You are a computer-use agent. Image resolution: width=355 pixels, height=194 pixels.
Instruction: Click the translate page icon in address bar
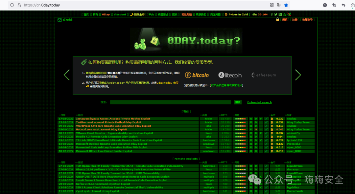pyautogui.click(x=279, y=5)
